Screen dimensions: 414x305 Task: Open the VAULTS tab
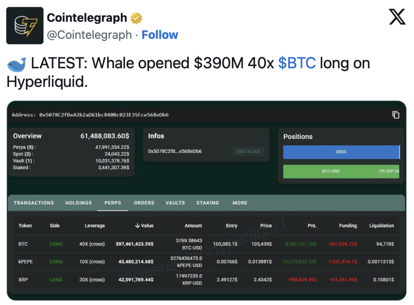175,203
